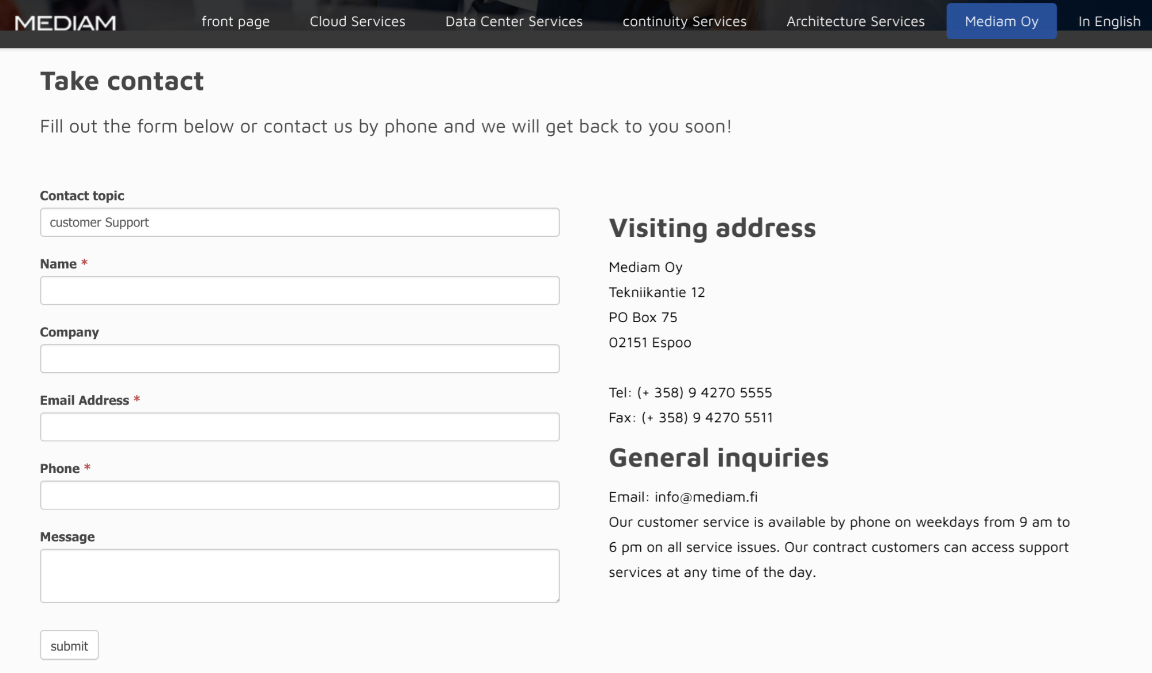Focus the Name input field
This screenshot has height=673, width=1152.
click(x=300, y=290)
